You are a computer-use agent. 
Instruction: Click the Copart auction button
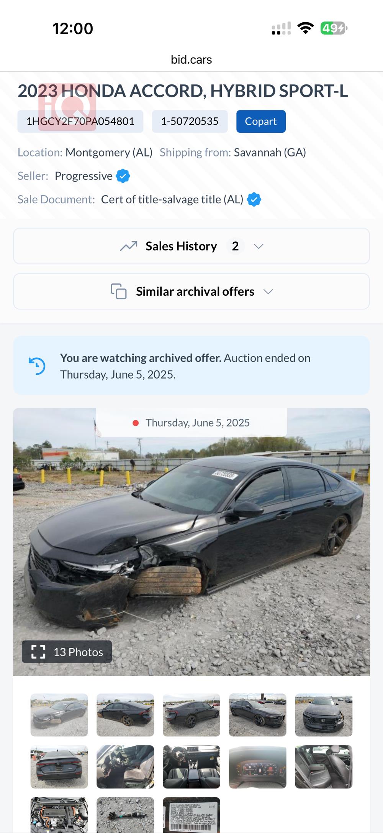pyautogui.click(x=261, y=122)
